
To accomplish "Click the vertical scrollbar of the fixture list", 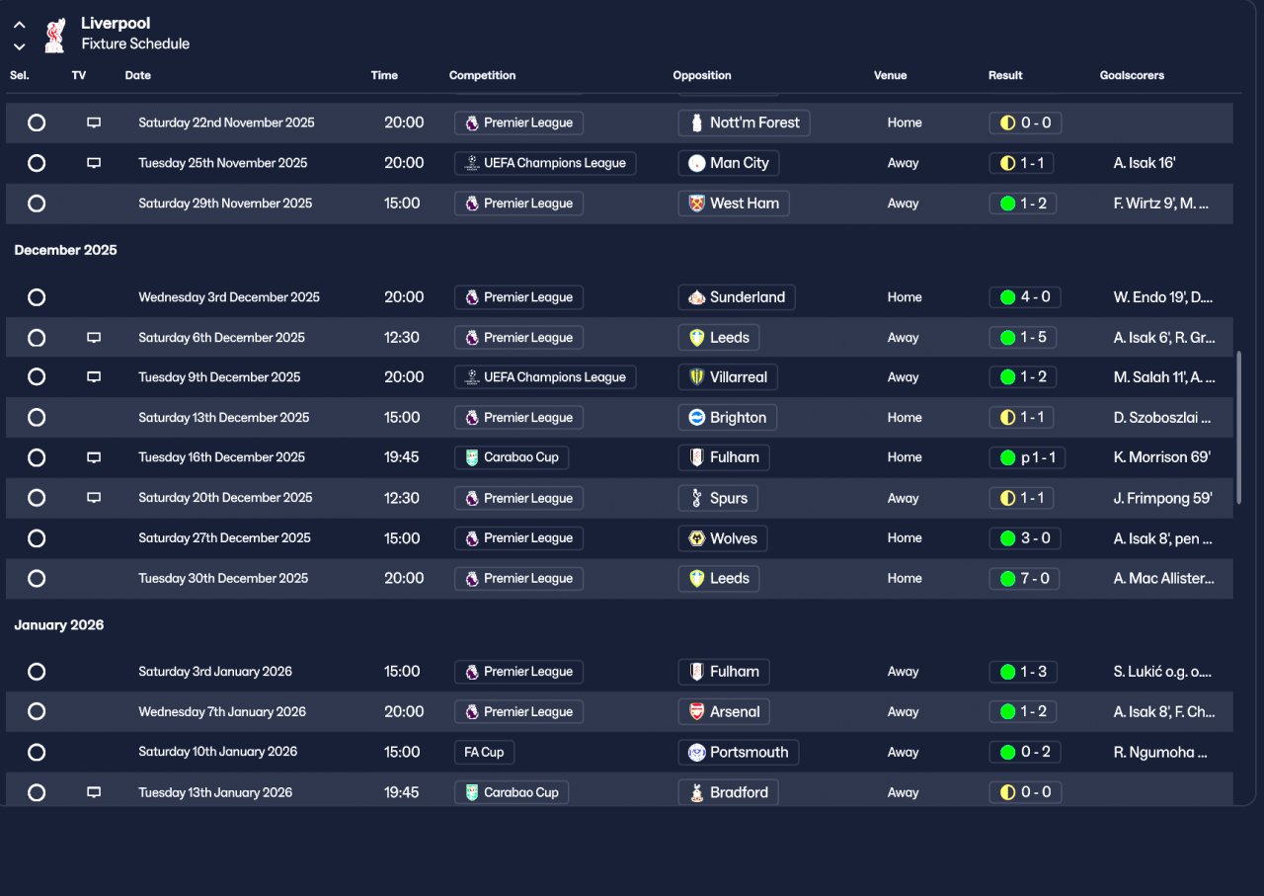I will coord(1239,428).
